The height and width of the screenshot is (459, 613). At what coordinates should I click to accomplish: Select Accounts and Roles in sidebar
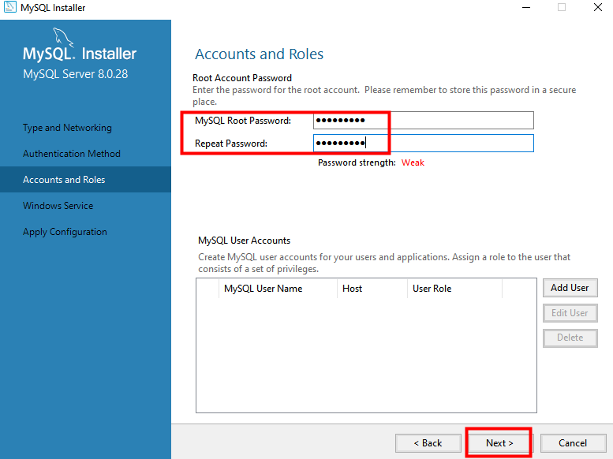click(x=86, y=180)
